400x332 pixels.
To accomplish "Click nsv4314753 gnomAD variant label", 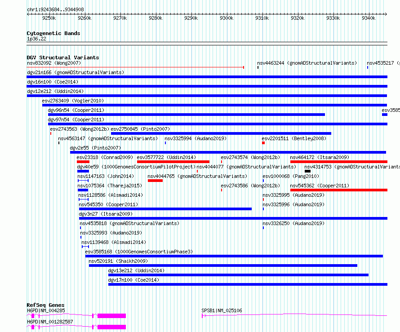I will pyautogui.click(x=352, y=167).
